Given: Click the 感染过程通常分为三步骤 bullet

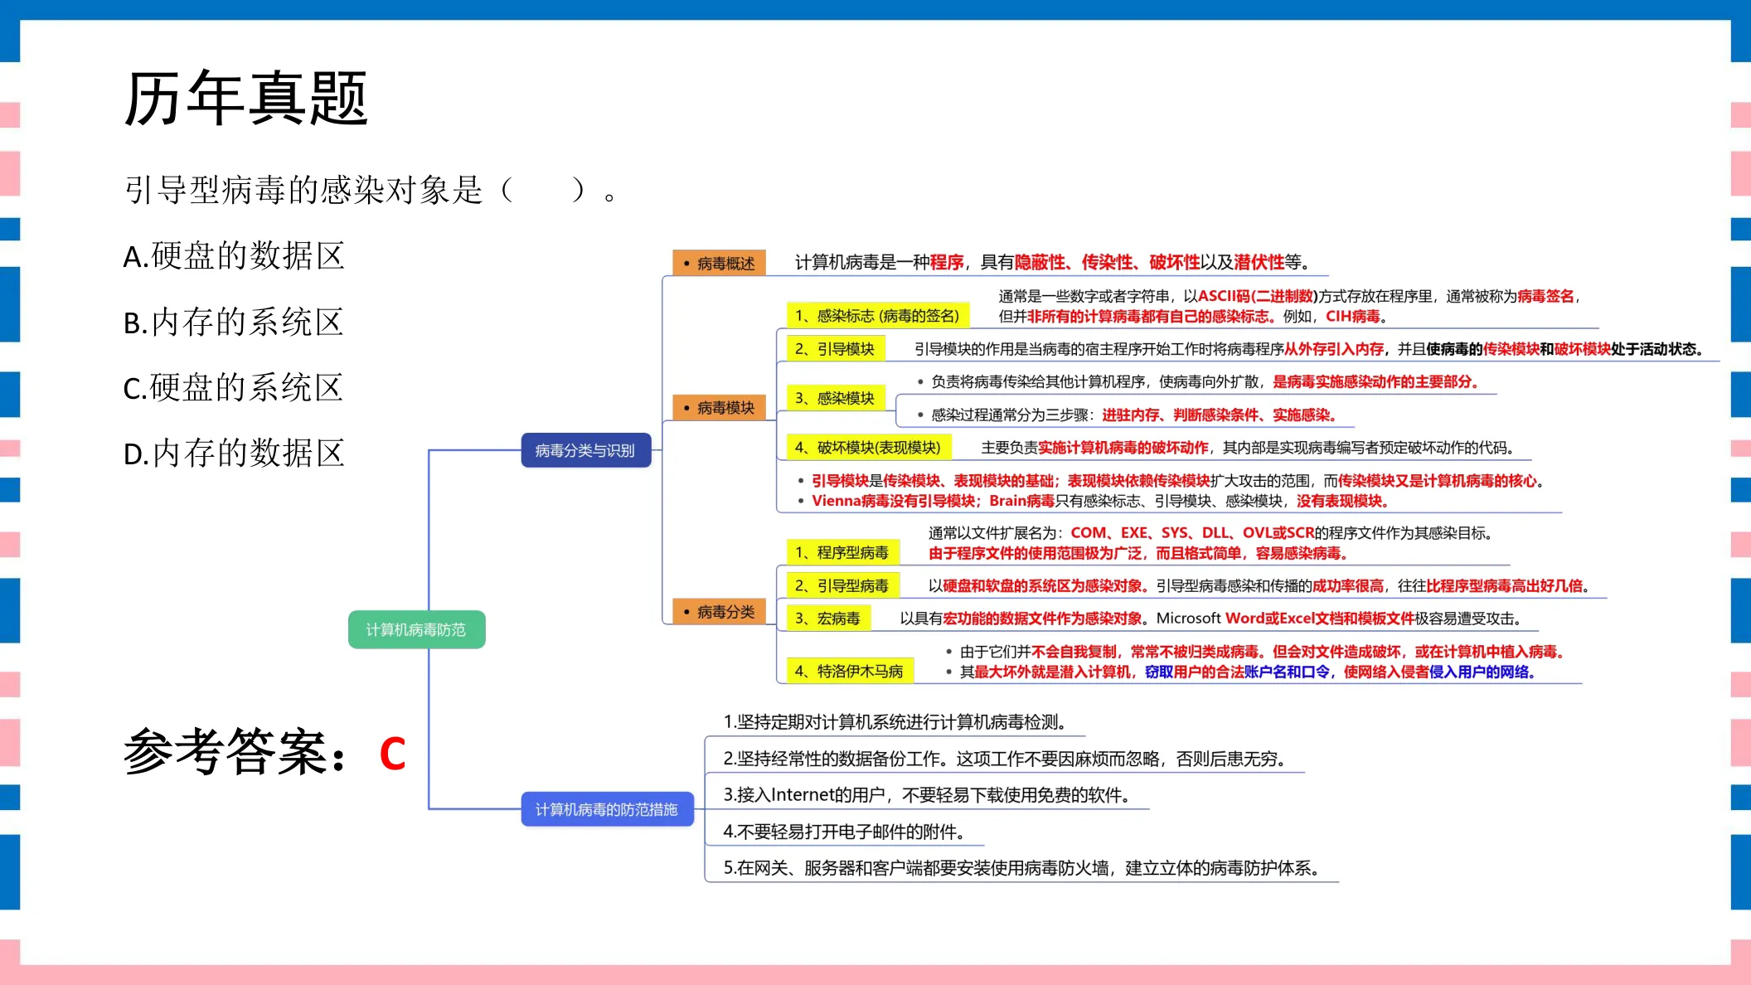Looking at the screenshot, I should coord(1127,415).
